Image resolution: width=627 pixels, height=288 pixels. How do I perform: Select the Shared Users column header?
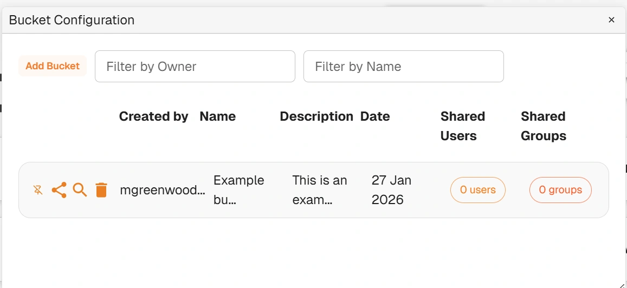(463, 126)
